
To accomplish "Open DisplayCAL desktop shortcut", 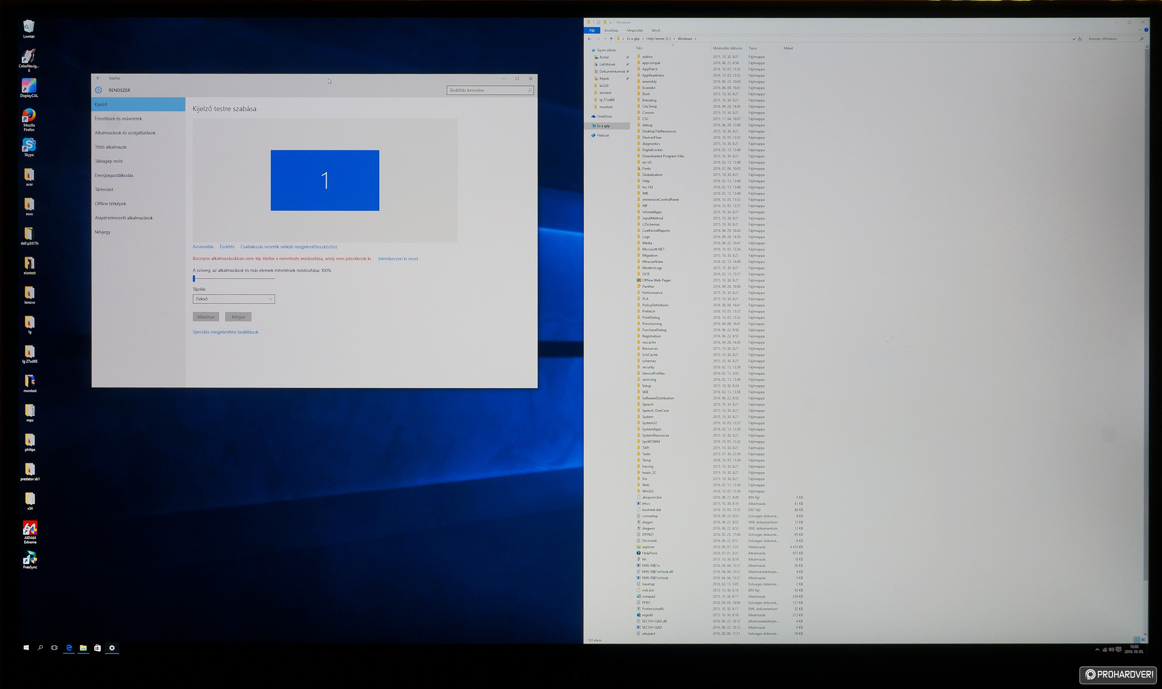I will tap(29, 88).
